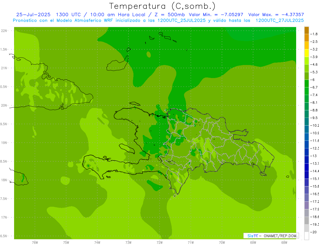Click the '22N' latitude axis label

pos(4,31)
